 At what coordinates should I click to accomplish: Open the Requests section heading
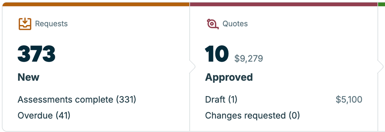click(51, 24)
